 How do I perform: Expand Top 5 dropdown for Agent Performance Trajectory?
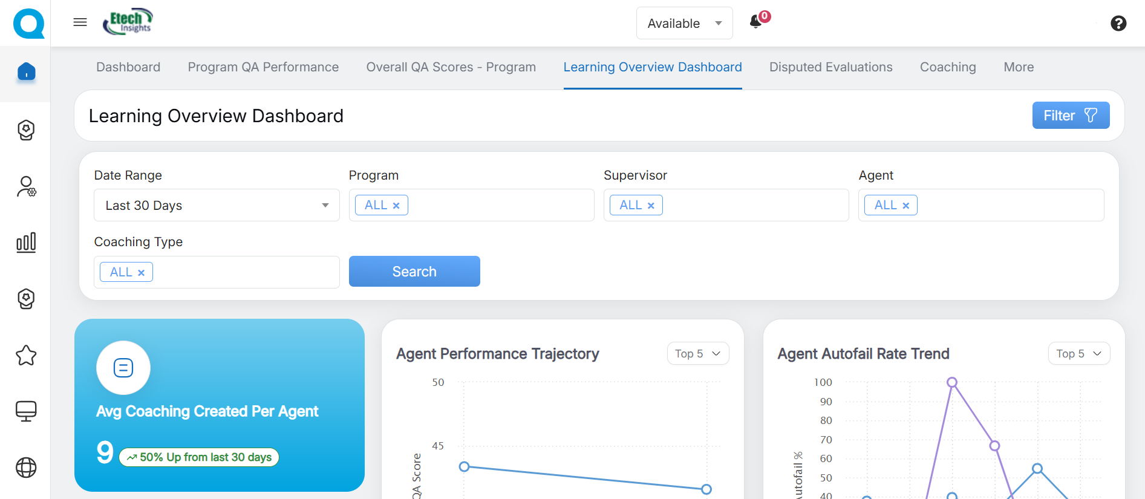point(697,354)
